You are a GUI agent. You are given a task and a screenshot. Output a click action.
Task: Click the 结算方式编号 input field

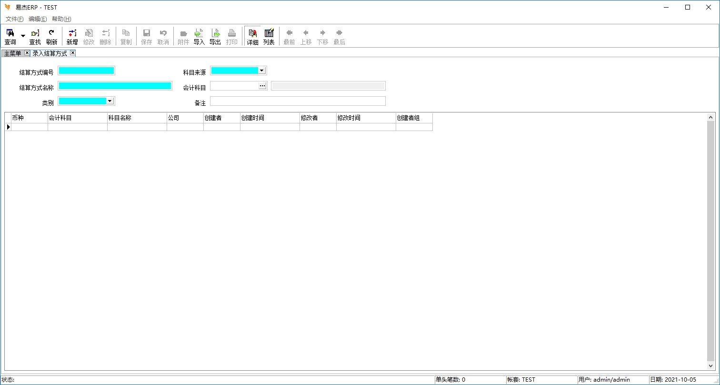(86, 71)
